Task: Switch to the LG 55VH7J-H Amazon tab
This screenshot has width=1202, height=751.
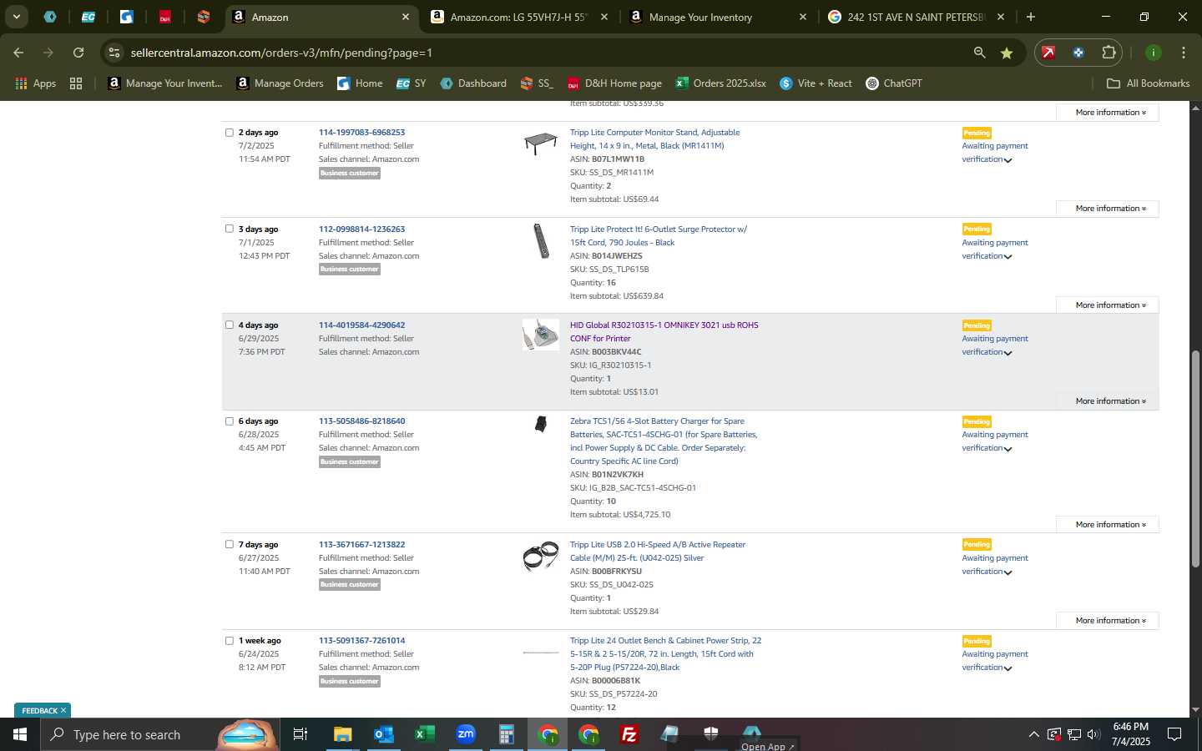Action: [x=518, y=17]
